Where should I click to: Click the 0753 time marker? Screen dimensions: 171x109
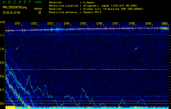(50, 24)
